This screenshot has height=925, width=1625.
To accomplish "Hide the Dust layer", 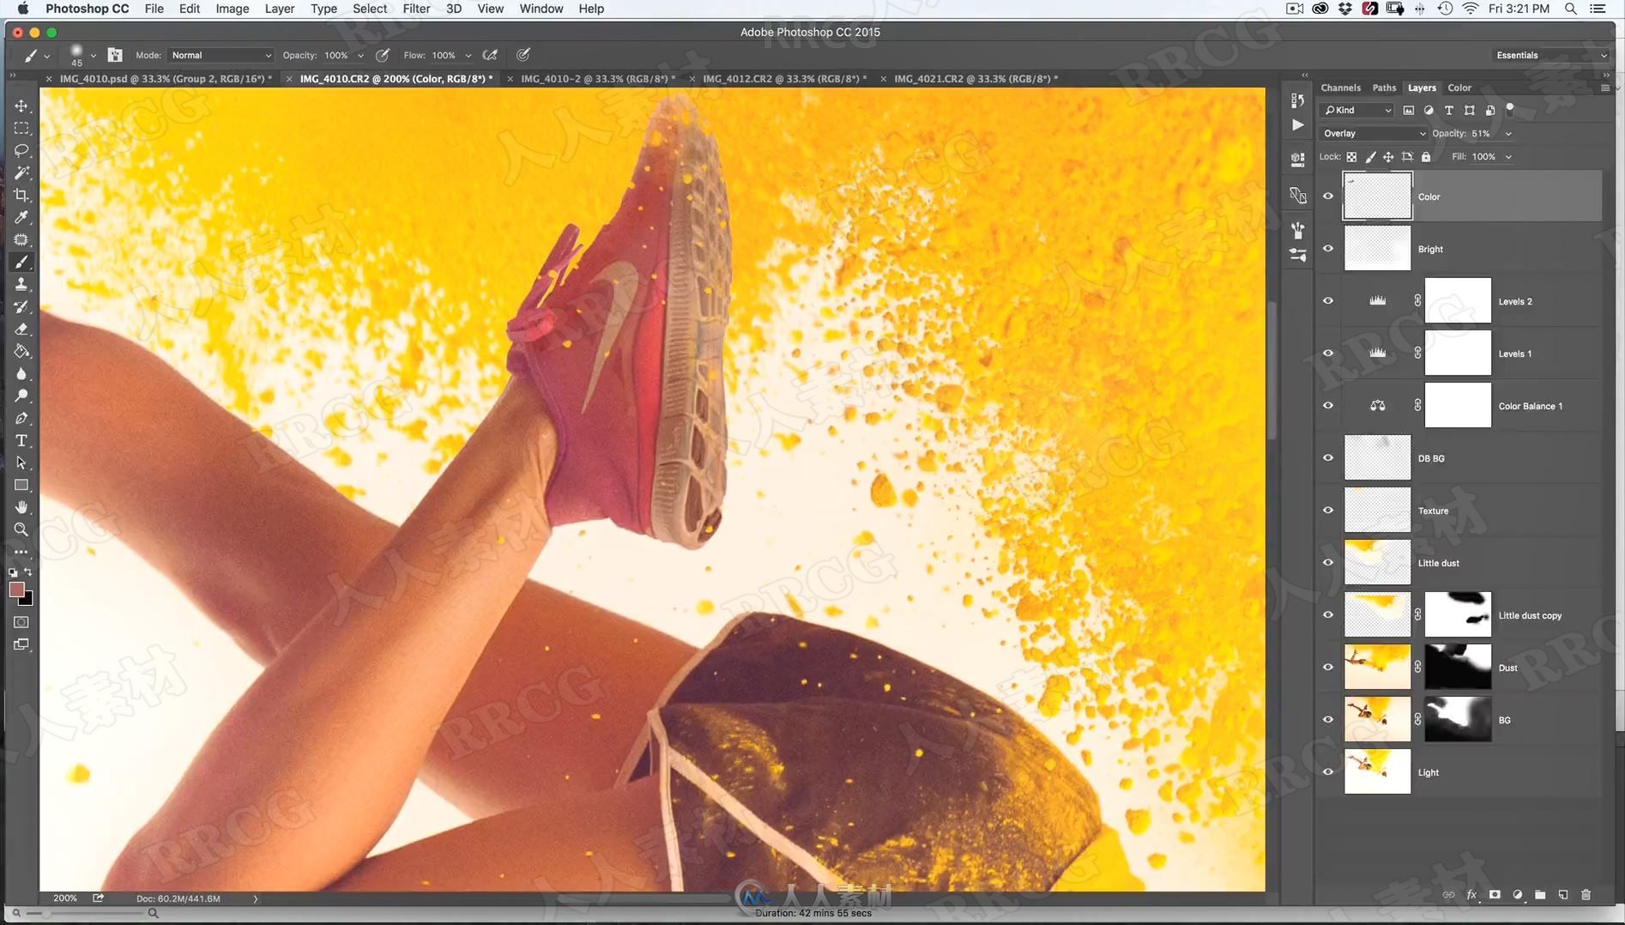I will tap(1328, 668).
